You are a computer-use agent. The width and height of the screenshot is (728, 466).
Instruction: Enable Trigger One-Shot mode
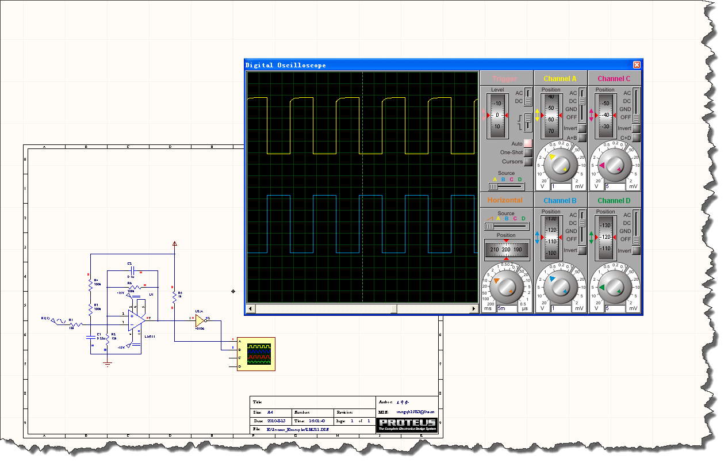point(528,153)
